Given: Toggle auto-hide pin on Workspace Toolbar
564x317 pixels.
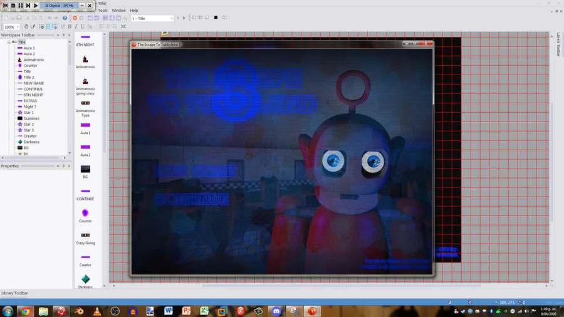Looking at the screenshot, I should [64, 35].
